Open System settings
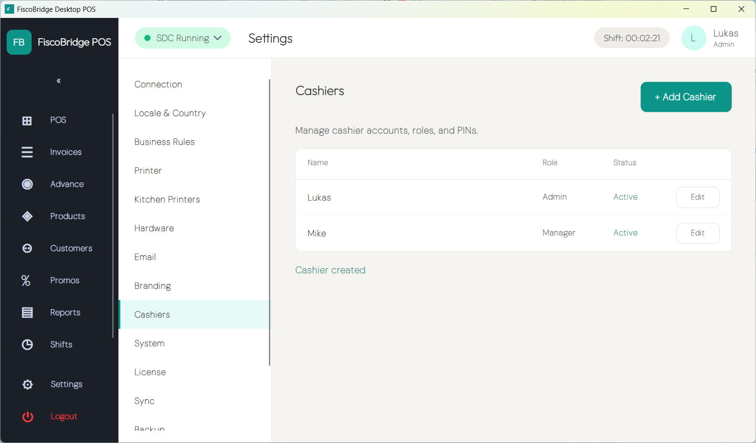 tap(194, 343)
